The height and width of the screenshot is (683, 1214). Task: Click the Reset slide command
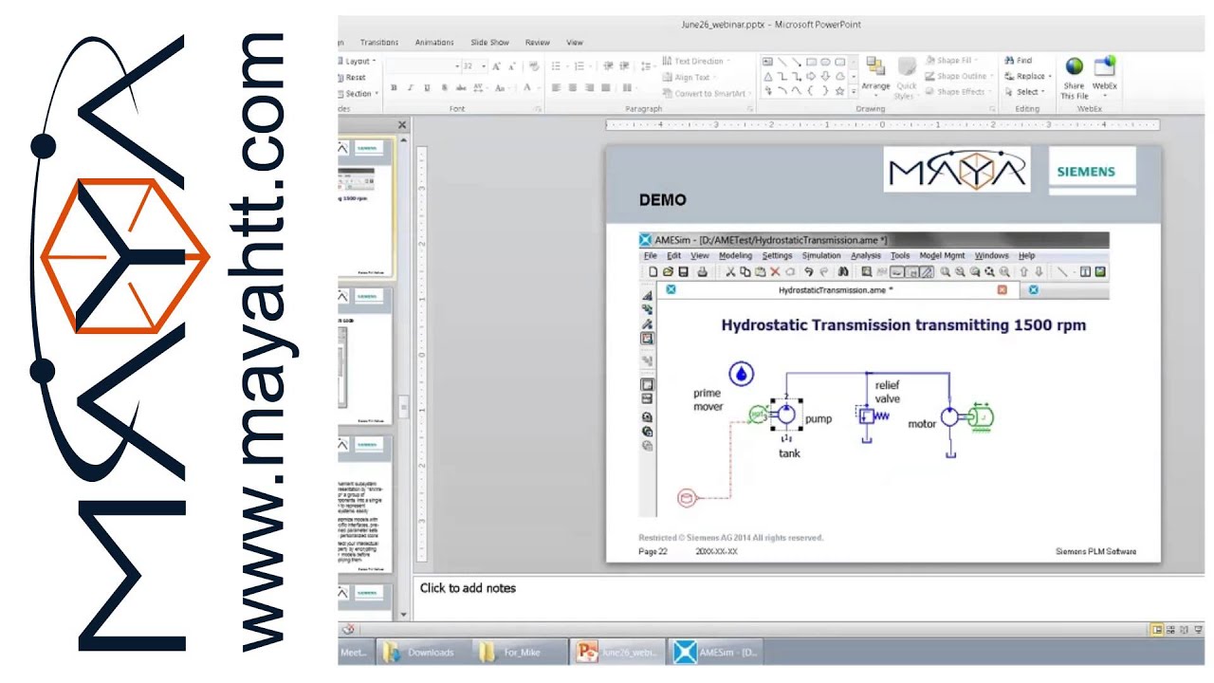click(x=352, y=77)
